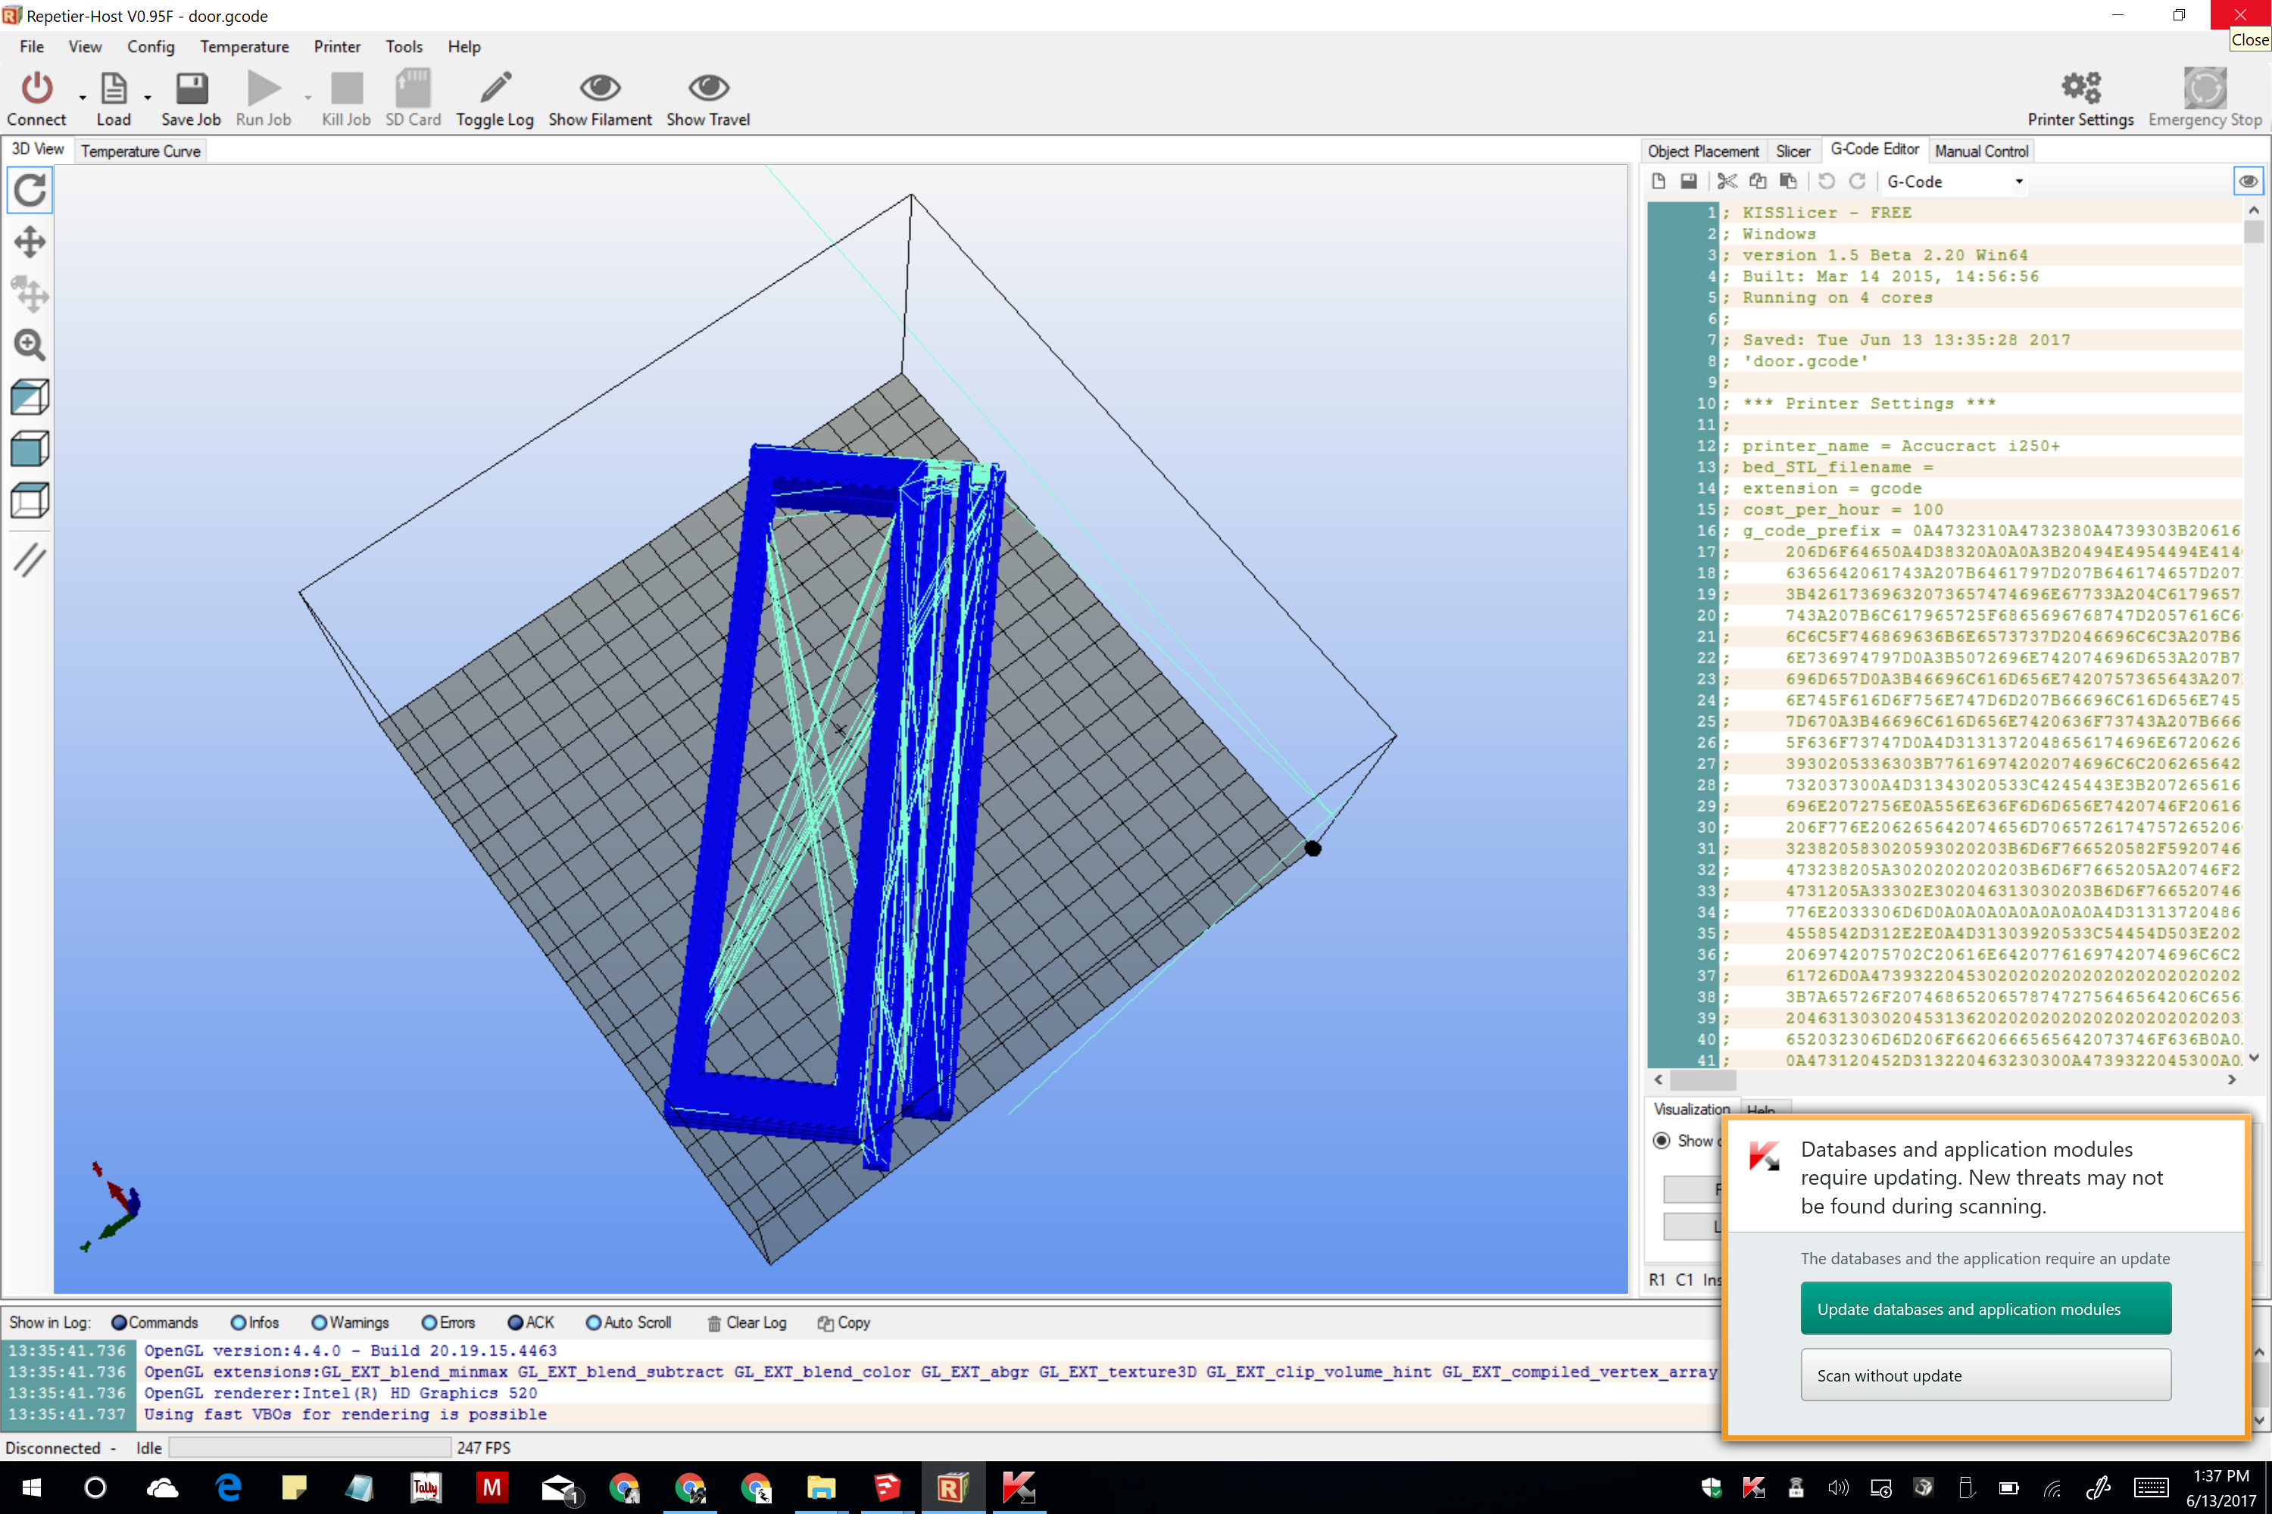Click editor horizontal scrollbar thumb
The image size is (2272, 1514).
pos(1702,1080)
